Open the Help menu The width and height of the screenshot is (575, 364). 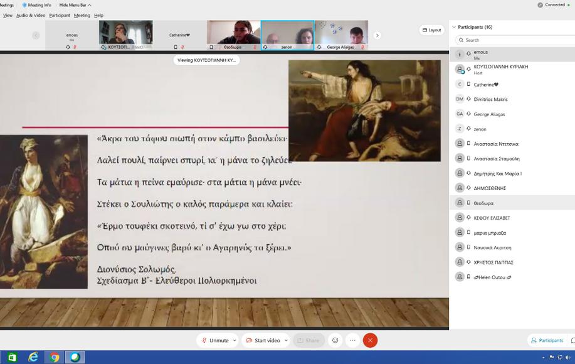click(98, 16)
